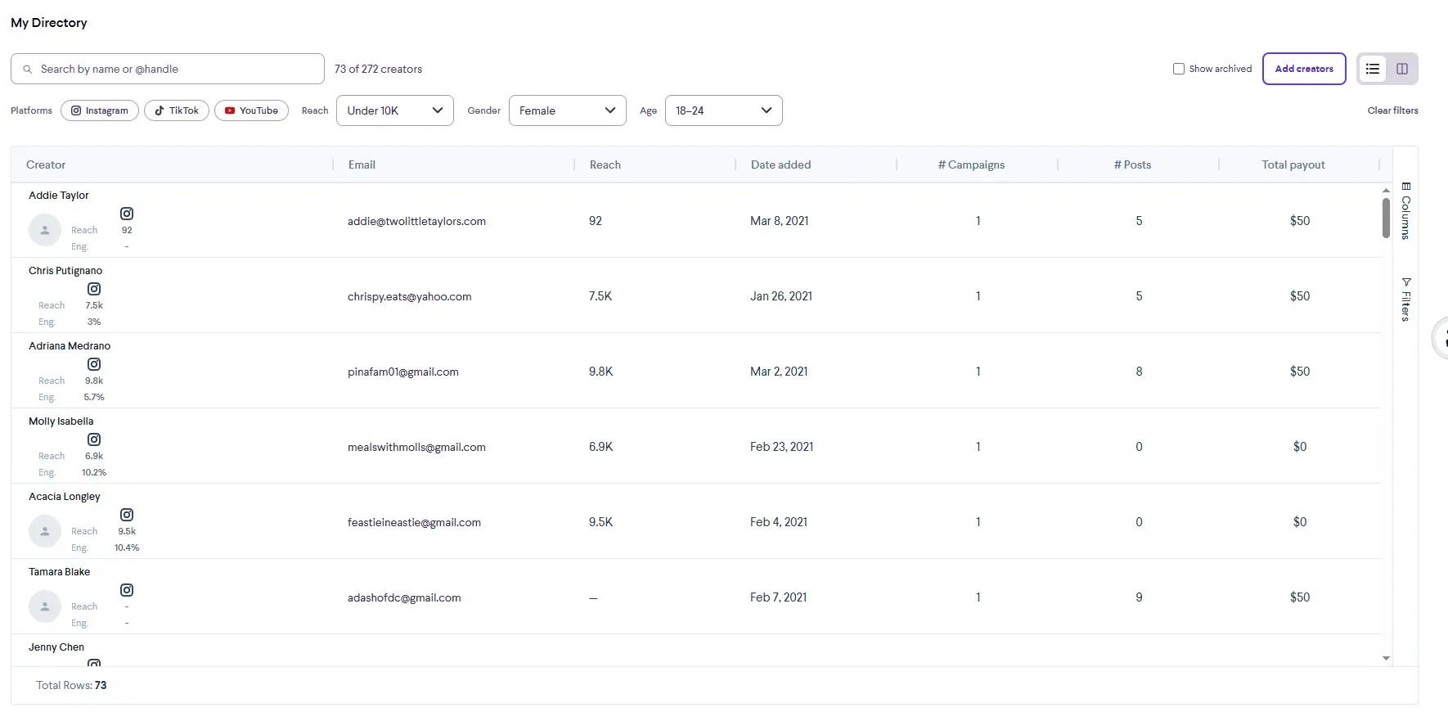Image resolution: width=1448 pixels, height=712 pixels.
Task: Click Instagram icon in Acacia Longley row
Action: pyautogui.click(x=127, y=515)
